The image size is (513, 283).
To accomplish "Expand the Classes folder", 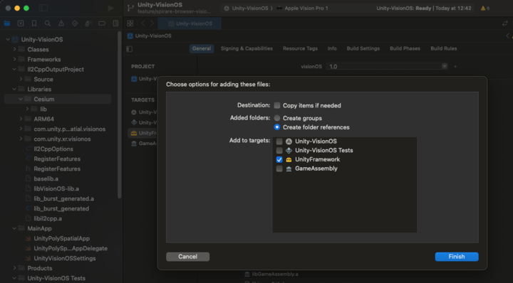I will (x=14, y=49).
